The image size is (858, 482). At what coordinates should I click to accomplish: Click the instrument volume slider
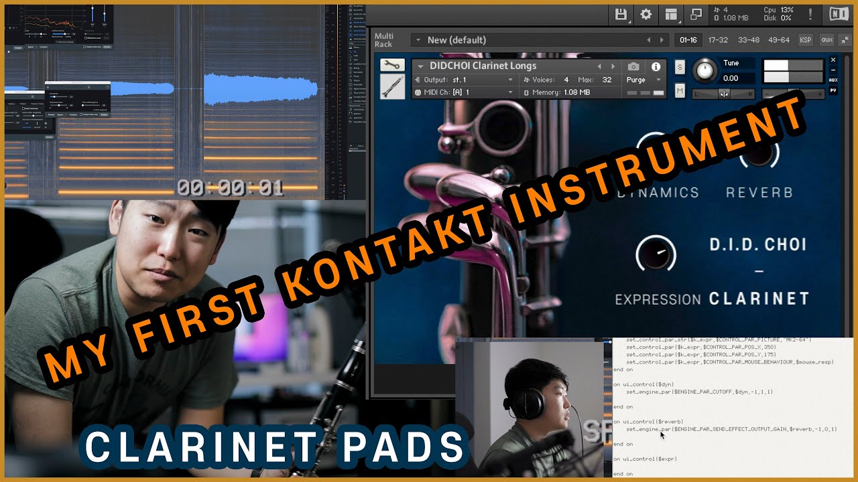pos(793,94)
